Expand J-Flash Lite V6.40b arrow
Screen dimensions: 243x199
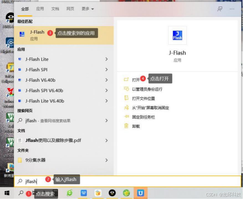pos(106,101)
